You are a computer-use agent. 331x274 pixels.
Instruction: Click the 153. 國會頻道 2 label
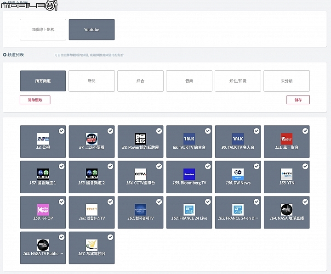(x=91, y=183)
